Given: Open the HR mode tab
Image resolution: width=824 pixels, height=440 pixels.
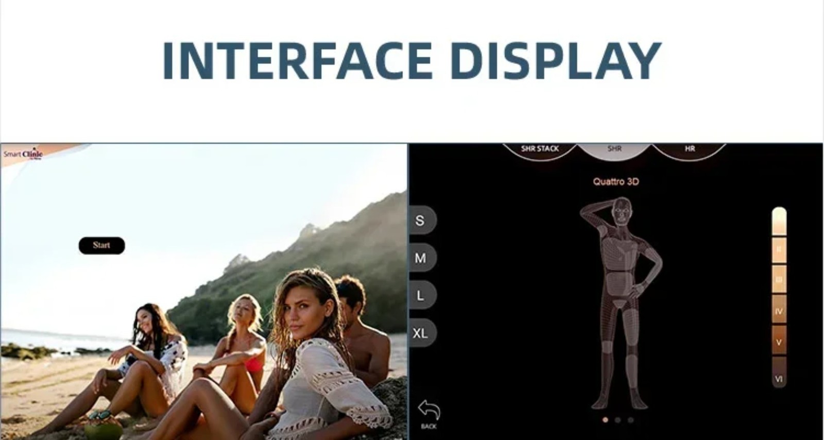Looking at the screenshot, I should [x=690, y=149].
